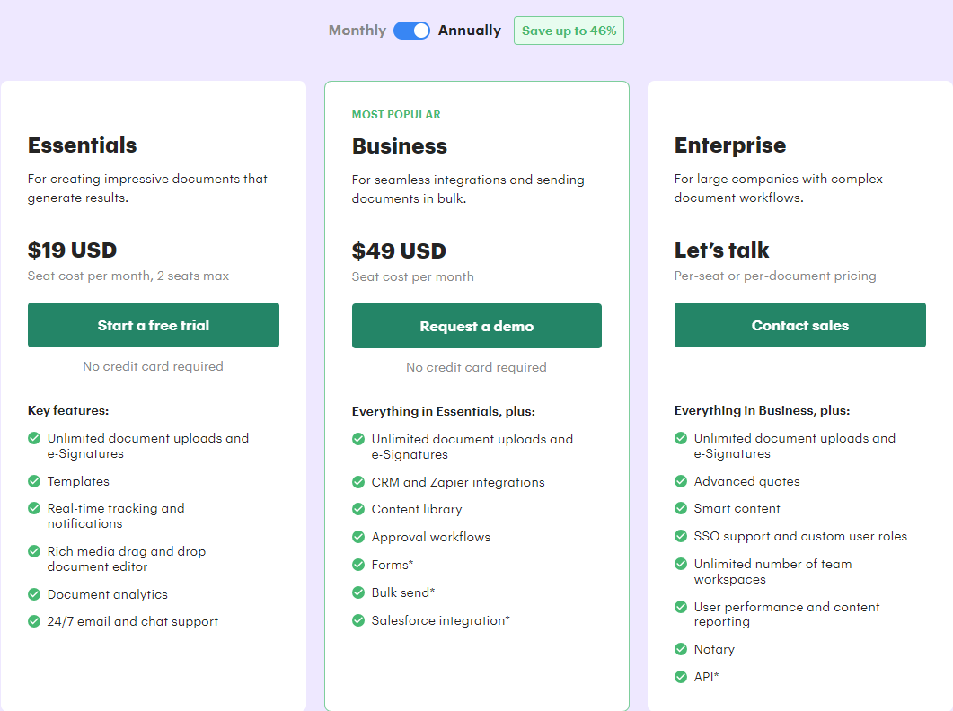The height and width of the screenshot is (711, 953).
Task: Click the checkmark next to Document analytics
Action: pyautogui.click(x=33, y=594)
